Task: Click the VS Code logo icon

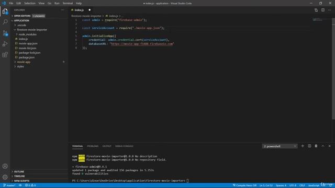Action: (x=4, y=3)
